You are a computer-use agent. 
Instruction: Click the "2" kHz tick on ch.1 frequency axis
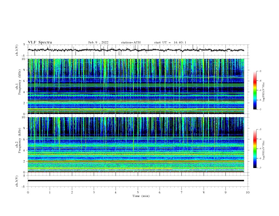click(x=25, y=103)
